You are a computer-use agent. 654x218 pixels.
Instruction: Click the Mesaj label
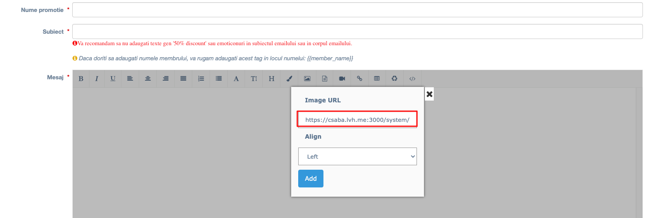click(55, 77)
